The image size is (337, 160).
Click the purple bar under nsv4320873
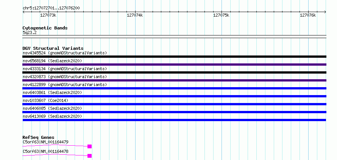coord(174,80)
